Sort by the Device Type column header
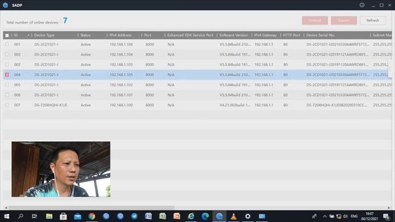The height and width of the screenshot is (222, 395). click(x=44, y=35)
